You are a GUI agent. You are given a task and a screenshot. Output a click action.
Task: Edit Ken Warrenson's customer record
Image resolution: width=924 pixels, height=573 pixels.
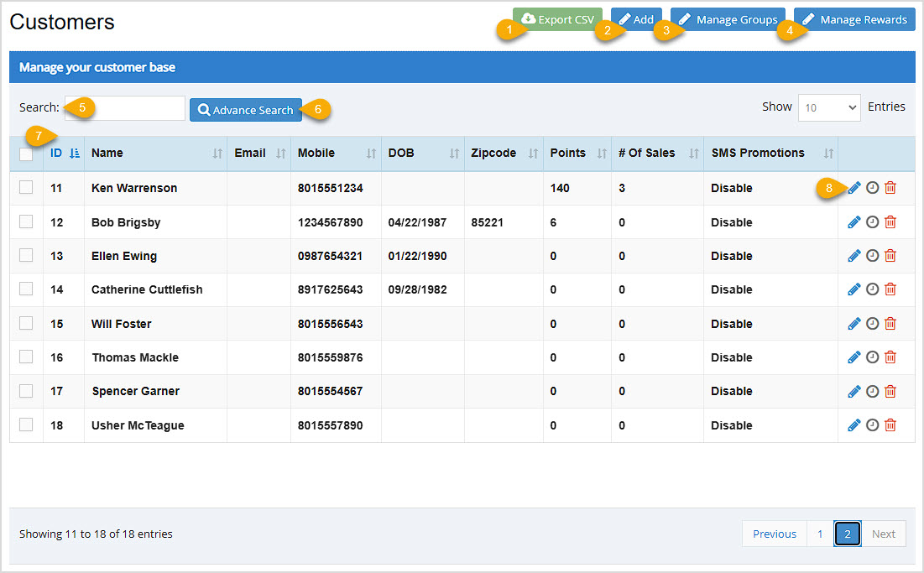(x=854, y=188)
